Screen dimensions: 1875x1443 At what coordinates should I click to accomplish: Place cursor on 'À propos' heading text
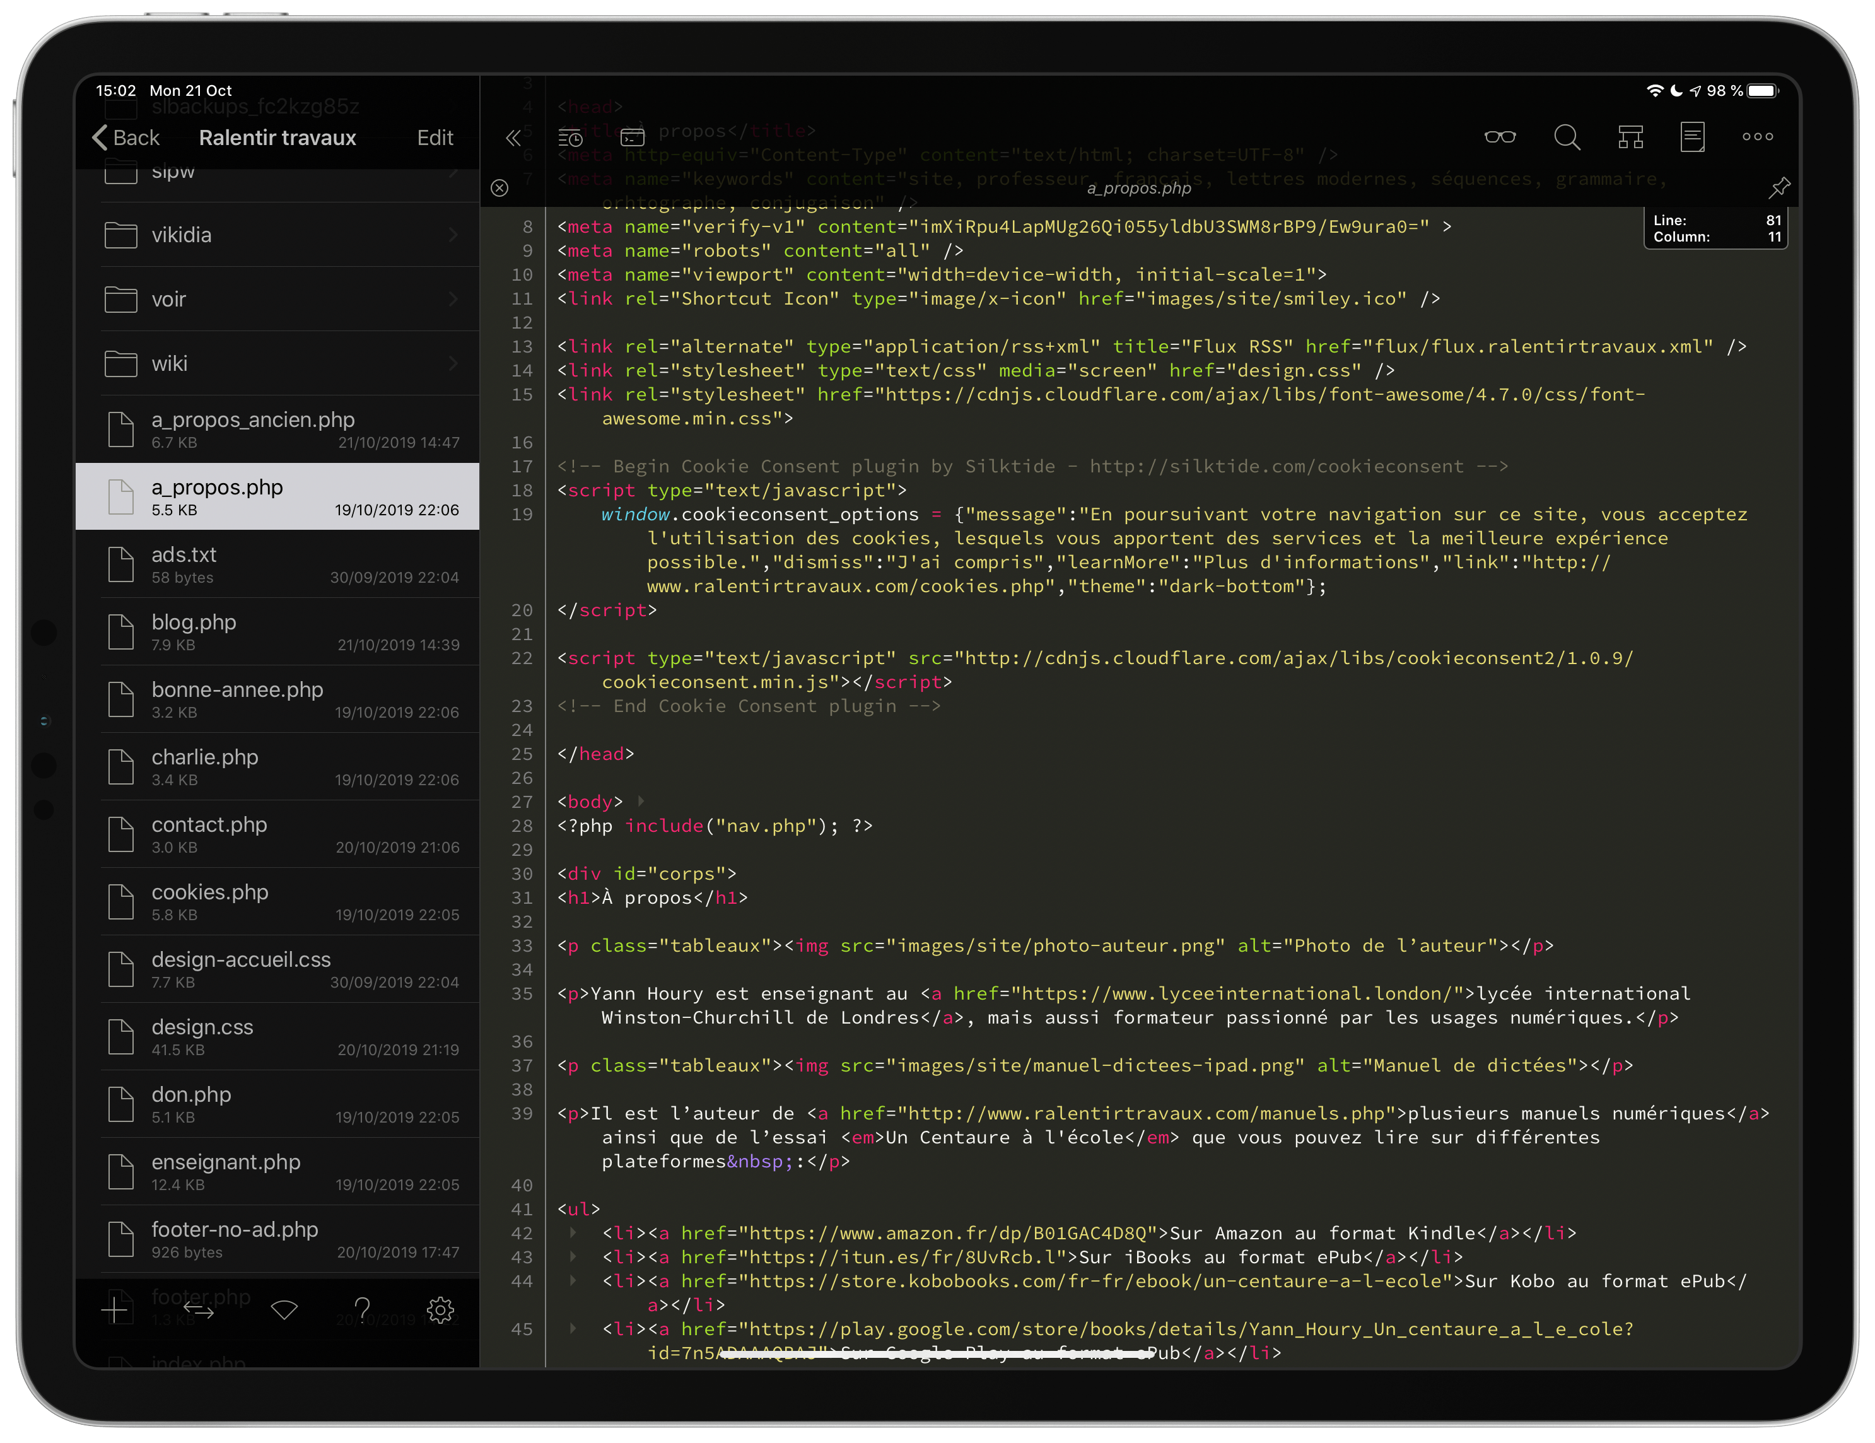pos(646,898)
